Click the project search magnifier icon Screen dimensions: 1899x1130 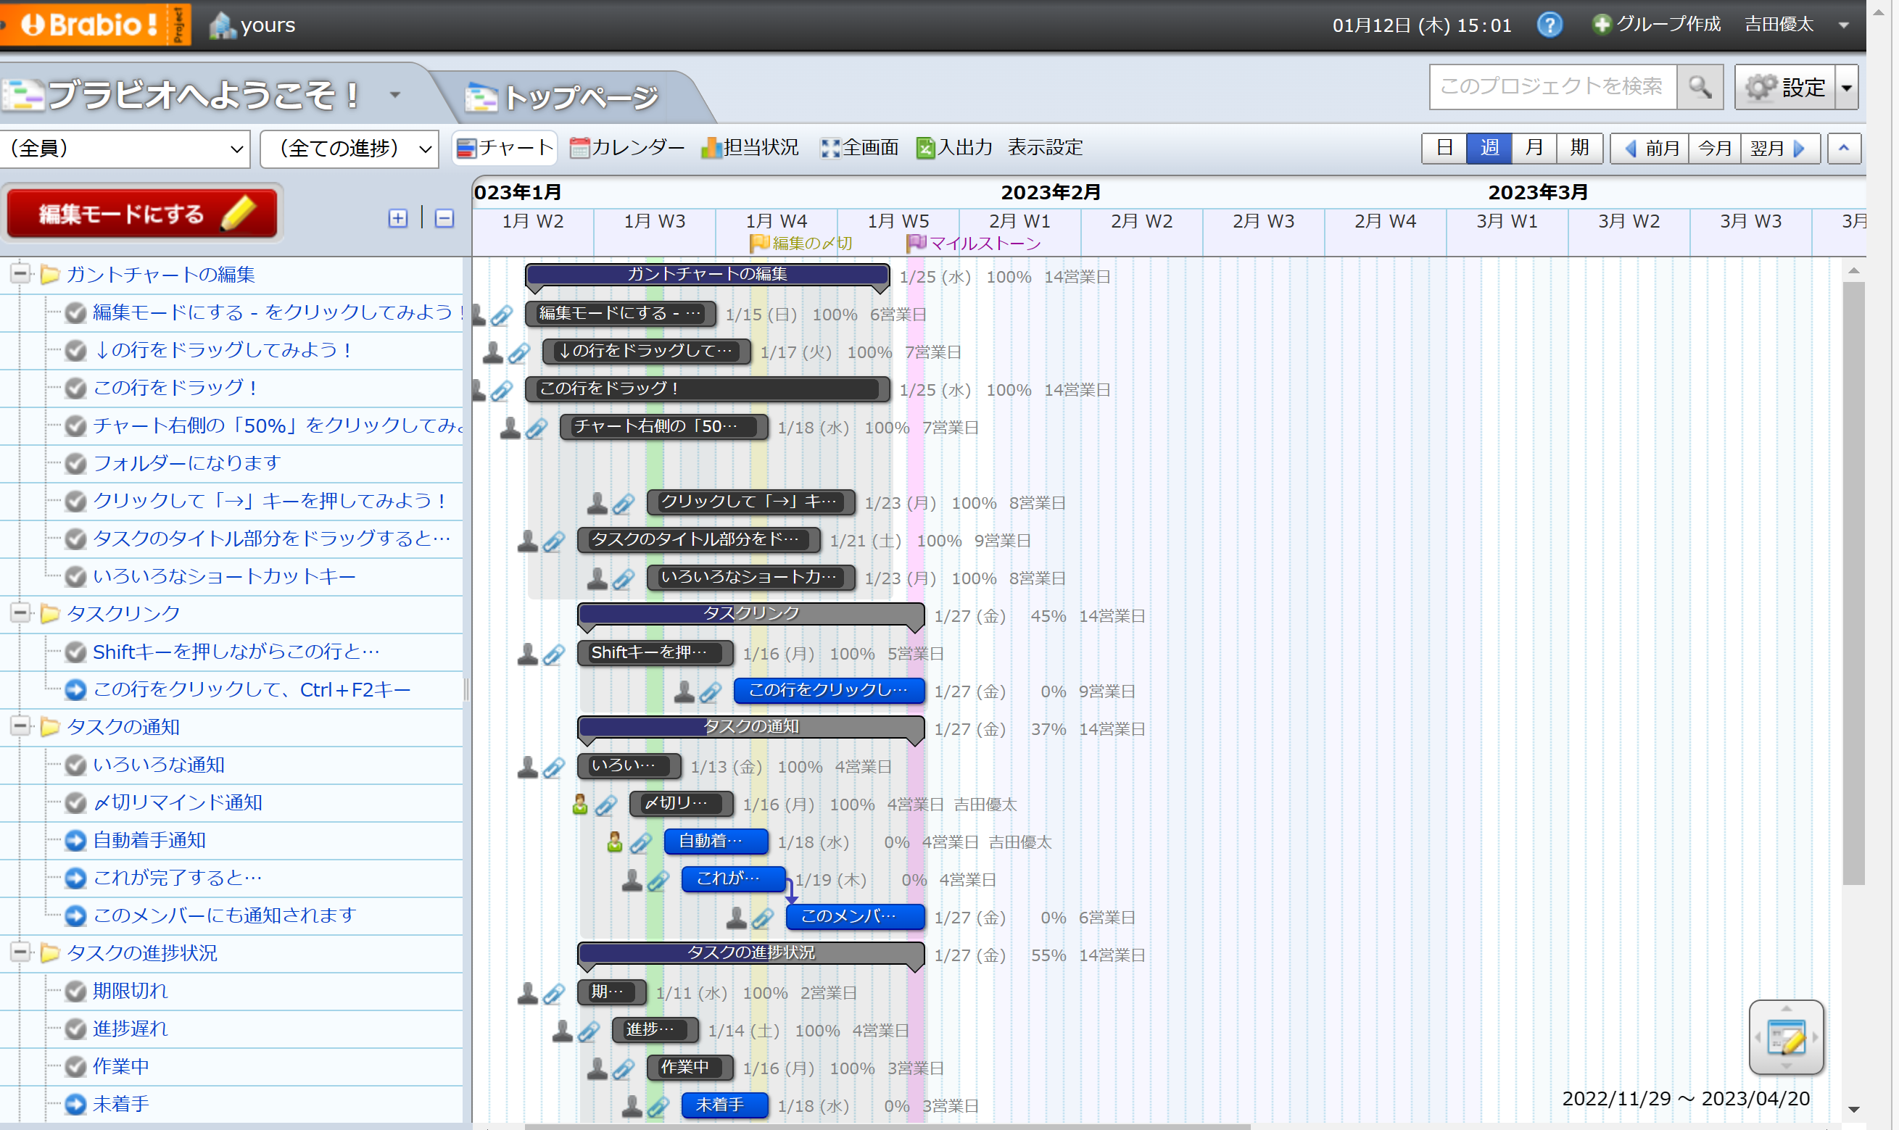tap(1699, 87)
